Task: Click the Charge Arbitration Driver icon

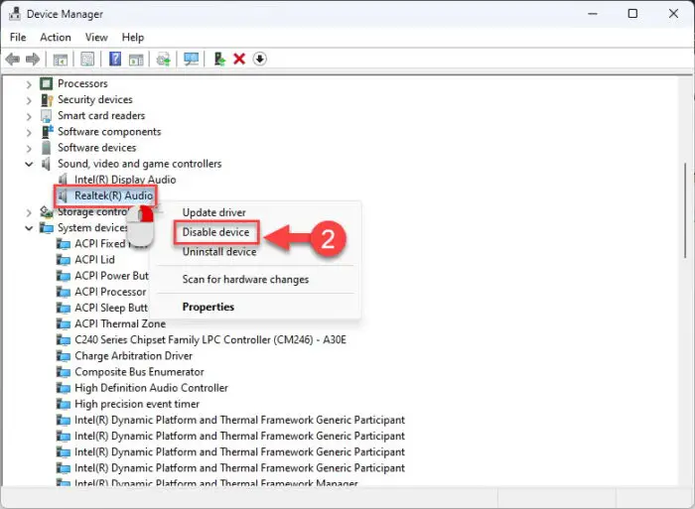Action: click(64, 356)
